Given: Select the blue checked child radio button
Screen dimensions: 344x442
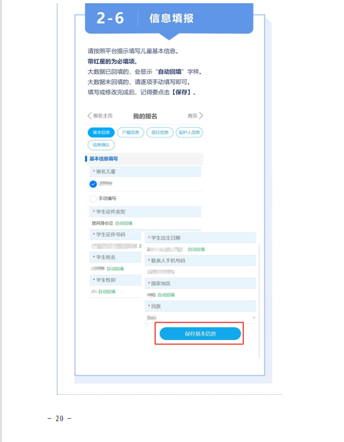Looking at the screenshot, I should [93, 184].
